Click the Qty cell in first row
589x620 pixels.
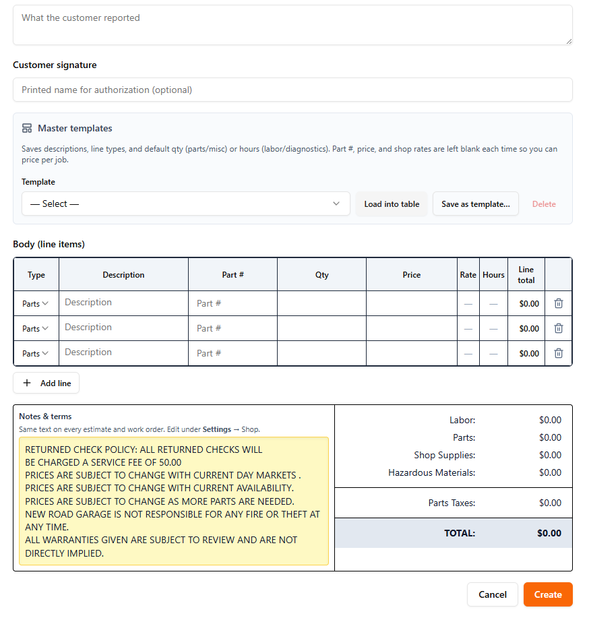tap(321, 303)
